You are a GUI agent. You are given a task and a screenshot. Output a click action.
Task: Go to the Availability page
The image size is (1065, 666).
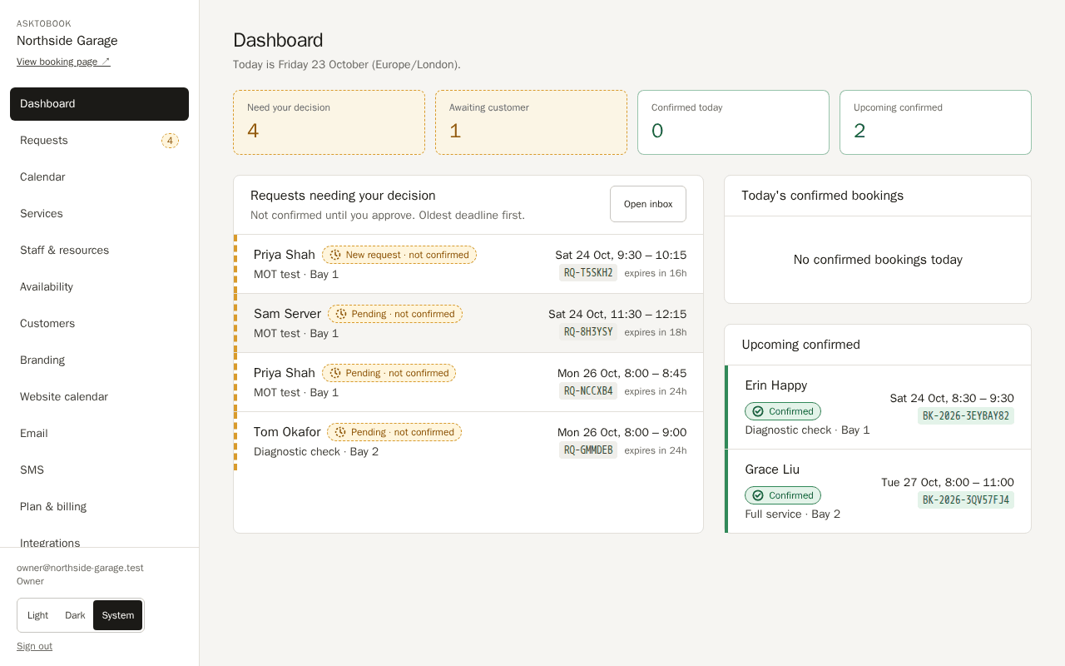99,287
